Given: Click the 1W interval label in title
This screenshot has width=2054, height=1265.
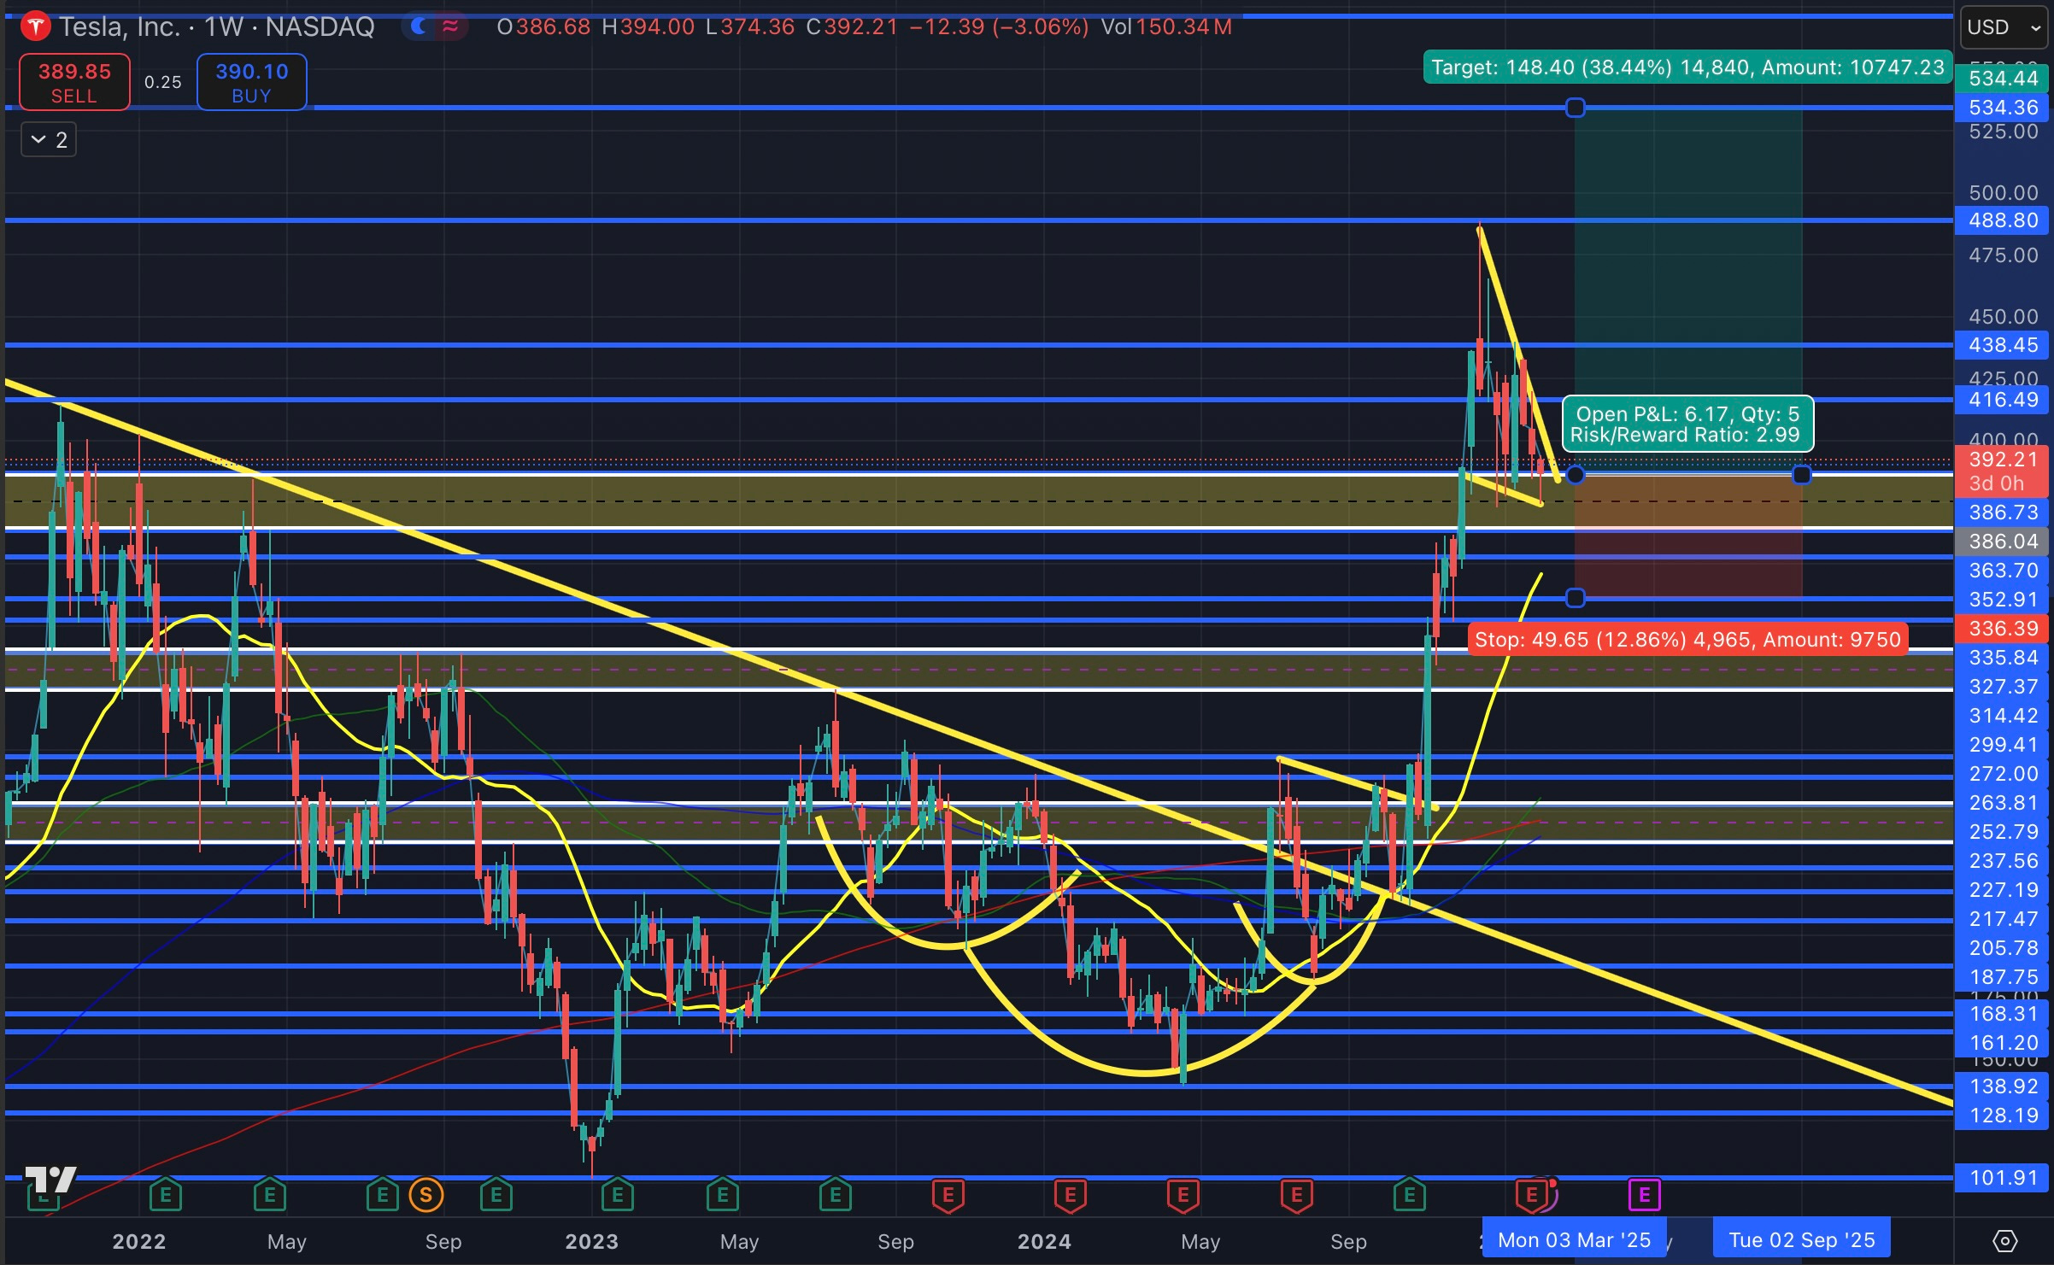Looking at the screenshot, I should tap(224, 27).
